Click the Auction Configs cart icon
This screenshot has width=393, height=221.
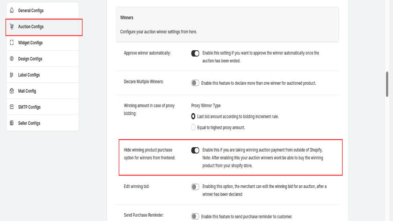tap(12, 26)
